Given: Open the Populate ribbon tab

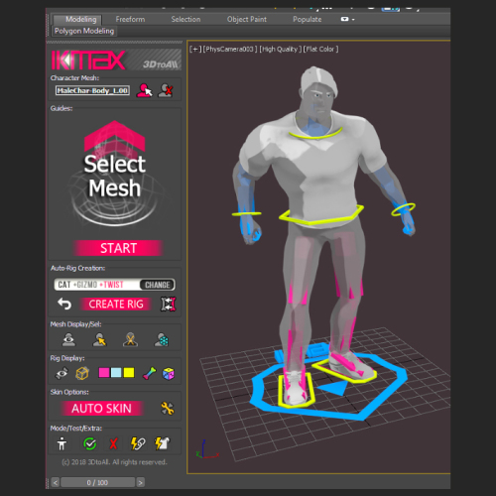Looking at the screenshot, I should [x=308, y=20].
